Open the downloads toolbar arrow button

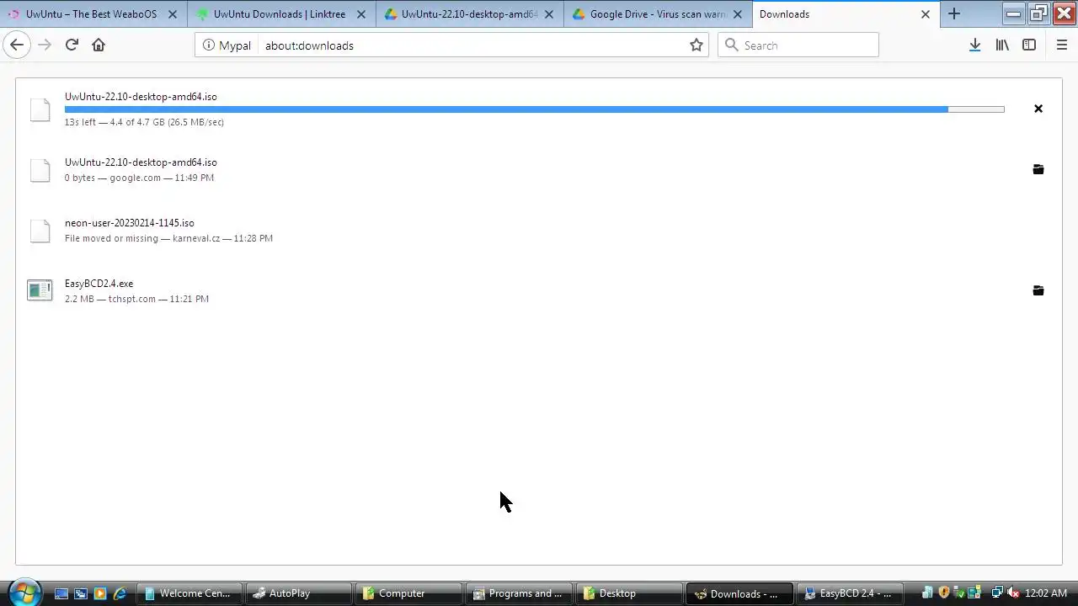tap(974, 45)
